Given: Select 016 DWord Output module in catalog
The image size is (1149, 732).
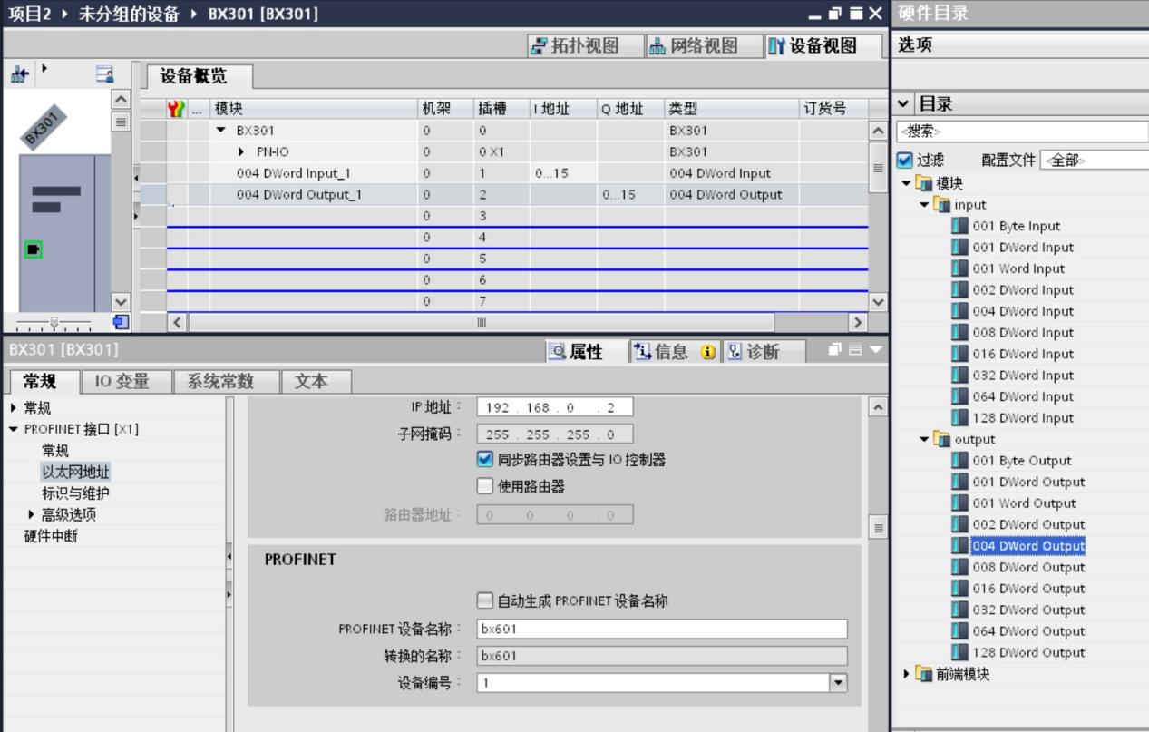Looking at the screenshot, I should coord(1027,589).
